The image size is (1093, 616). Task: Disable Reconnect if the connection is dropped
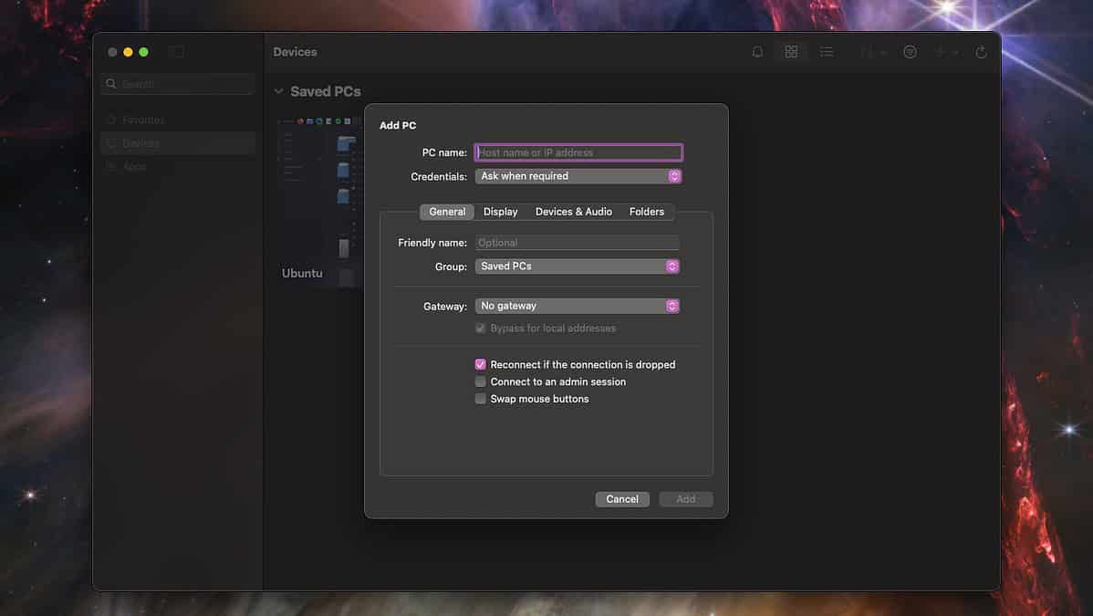(x=480, y=364)
